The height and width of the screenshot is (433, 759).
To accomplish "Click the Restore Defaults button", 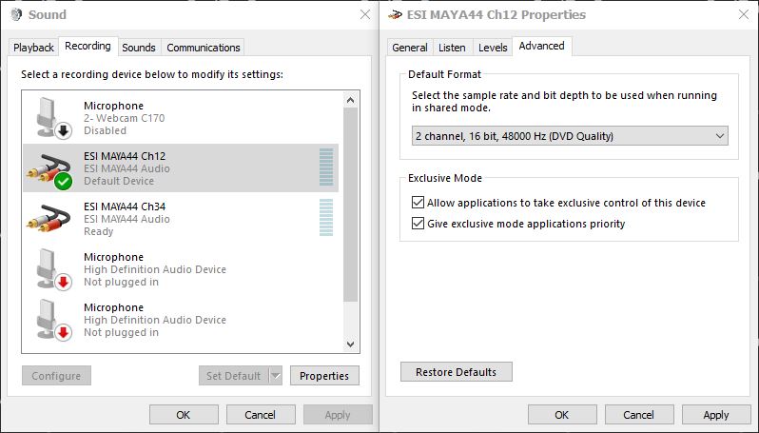I will click(x=456, y=372).
